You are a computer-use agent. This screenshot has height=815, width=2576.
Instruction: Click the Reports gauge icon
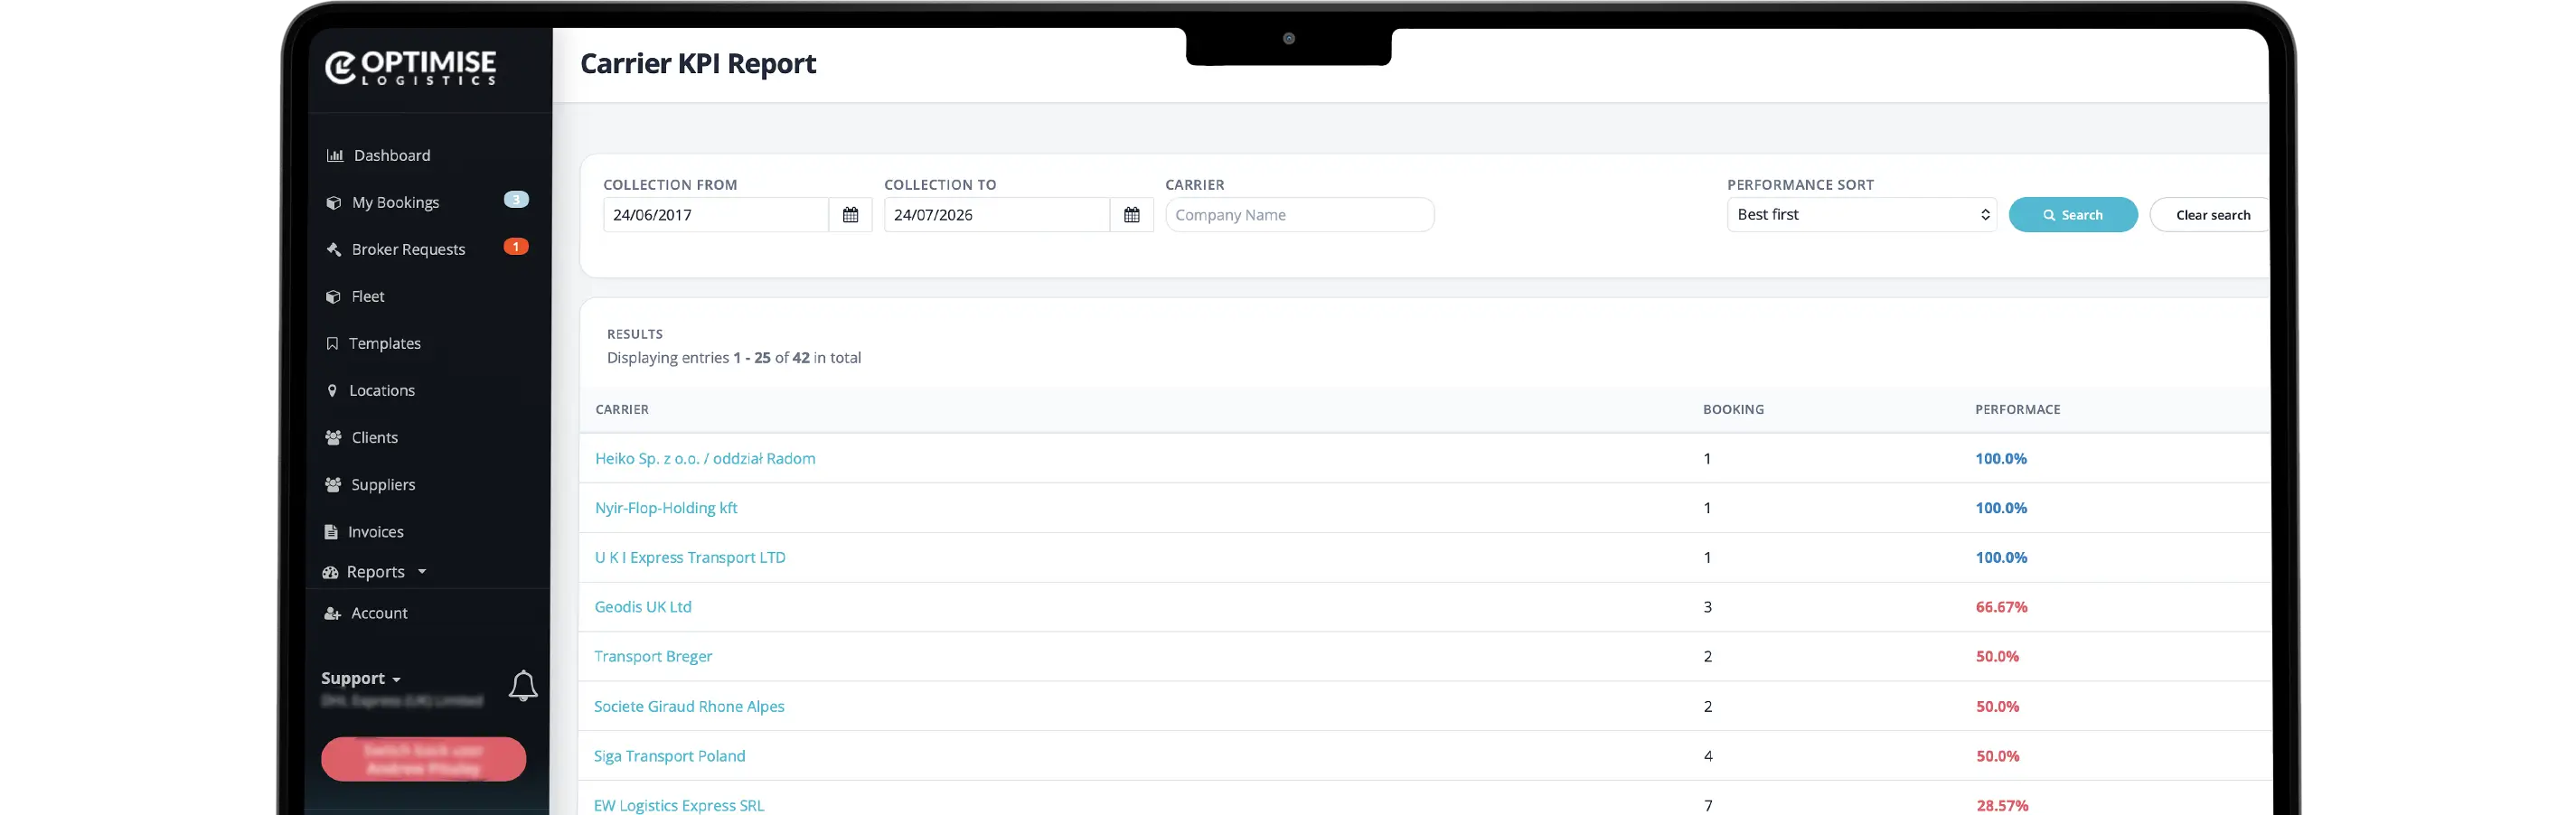coord(330,572)
